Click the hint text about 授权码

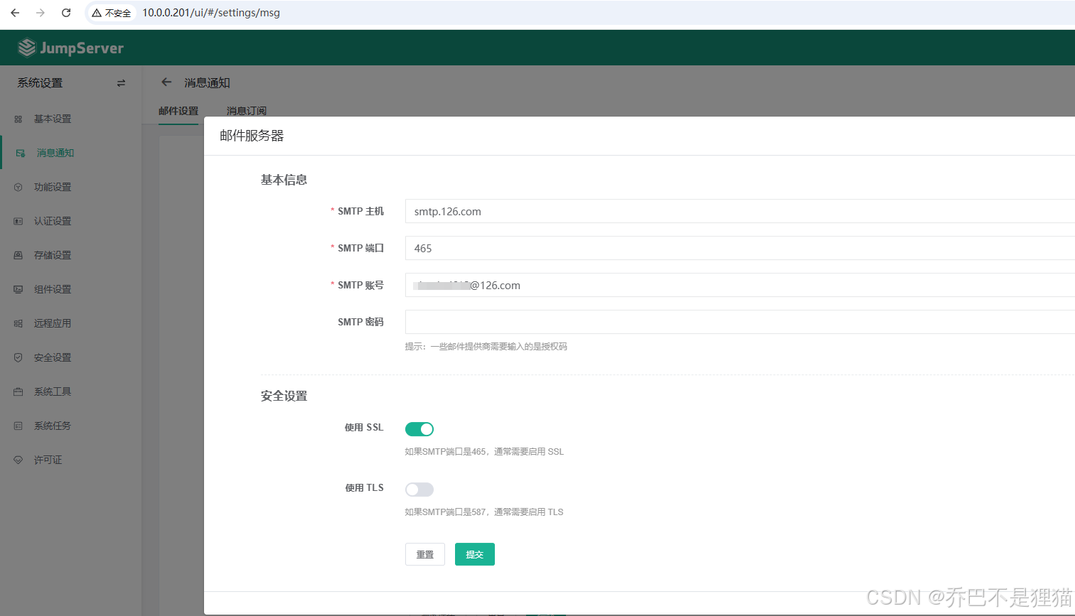[x=486, y=347]
